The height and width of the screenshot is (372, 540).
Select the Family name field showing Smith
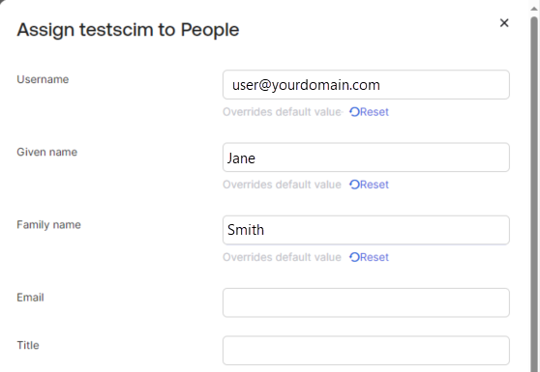tap(366, 230)
